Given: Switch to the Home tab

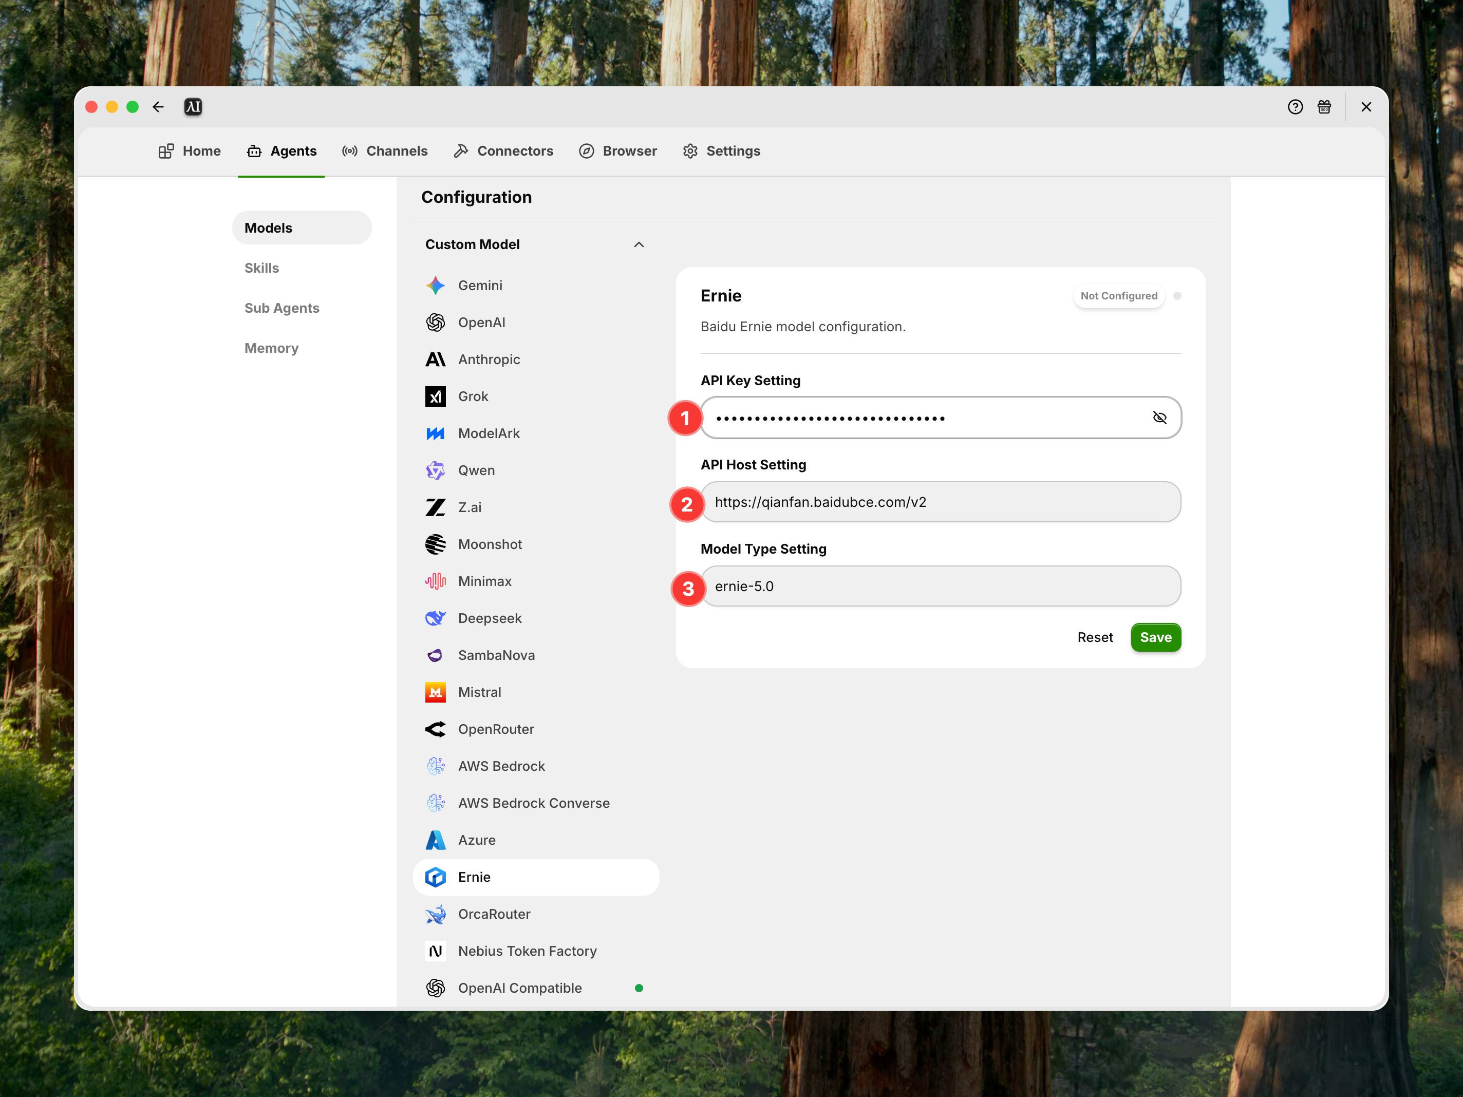Looking at the screenshot, I should [190, 152].
